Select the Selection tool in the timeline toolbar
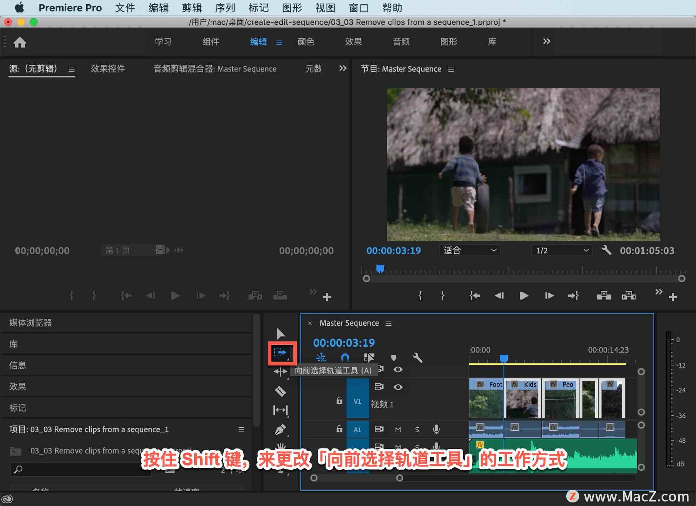Image resolution: width=696 pixels, height=506 pixels. tap(281, 333)
